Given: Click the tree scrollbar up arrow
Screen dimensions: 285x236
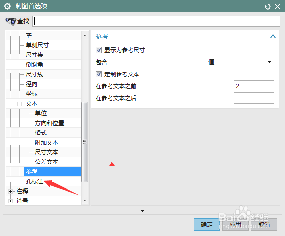Looking at the screenshot, I should 85,35.
